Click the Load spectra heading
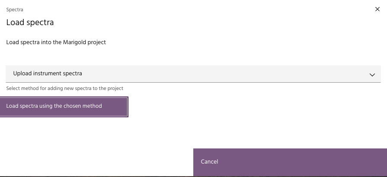Screen dimensions: 387x177 tap(30, 22)
